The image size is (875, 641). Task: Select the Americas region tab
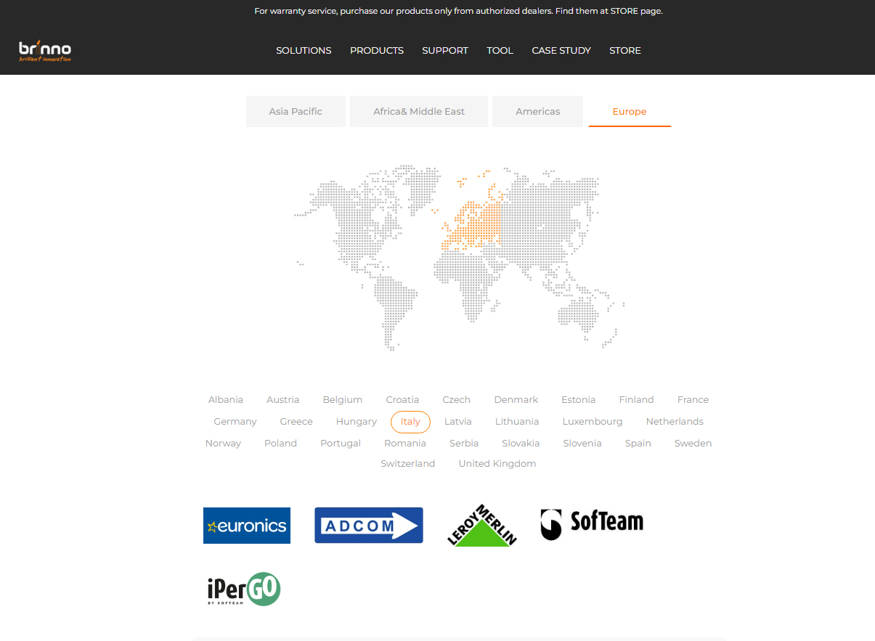(537, 112)
